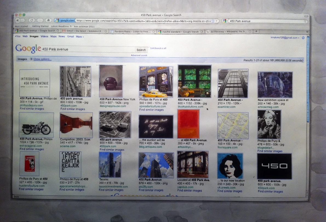
Task: Click the magnifier in browser search box
Action: point(305,21)
